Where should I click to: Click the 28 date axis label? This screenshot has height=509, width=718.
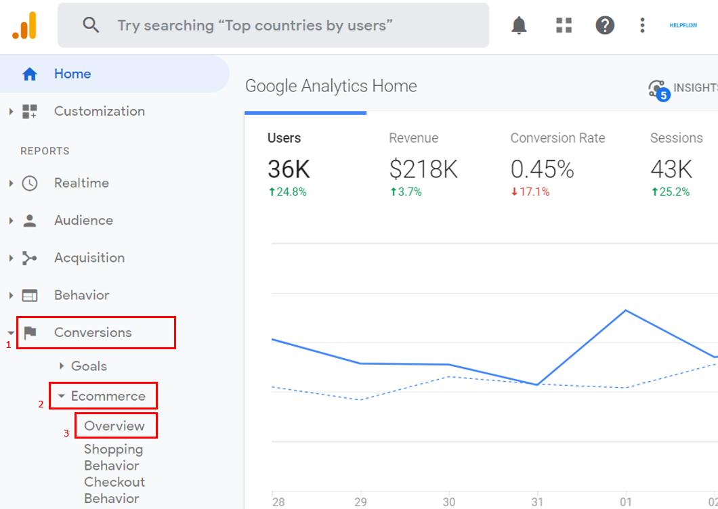[x=278, y=502]
